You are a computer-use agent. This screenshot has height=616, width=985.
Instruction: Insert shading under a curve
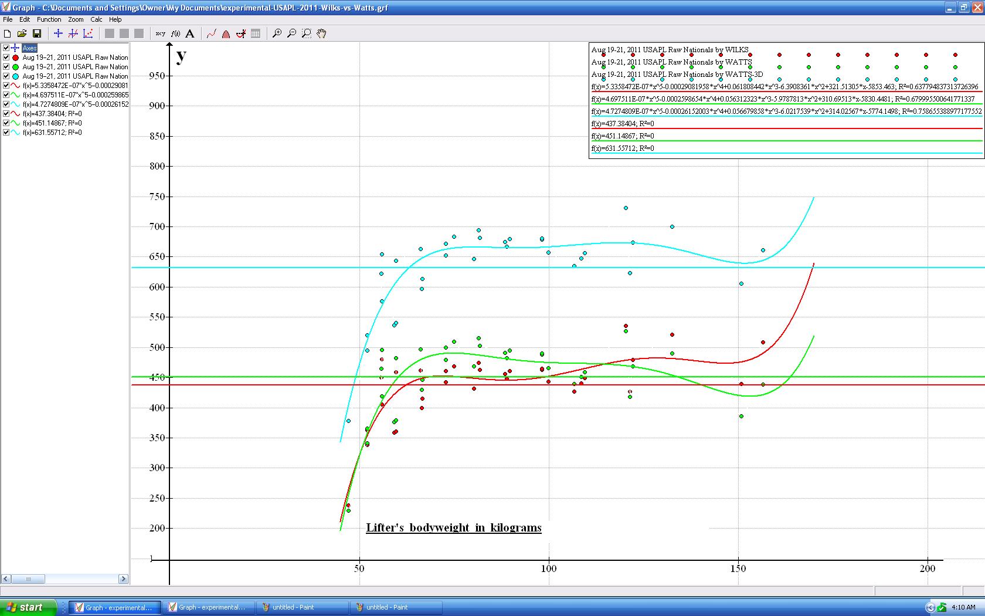click(x=226, y=33)
